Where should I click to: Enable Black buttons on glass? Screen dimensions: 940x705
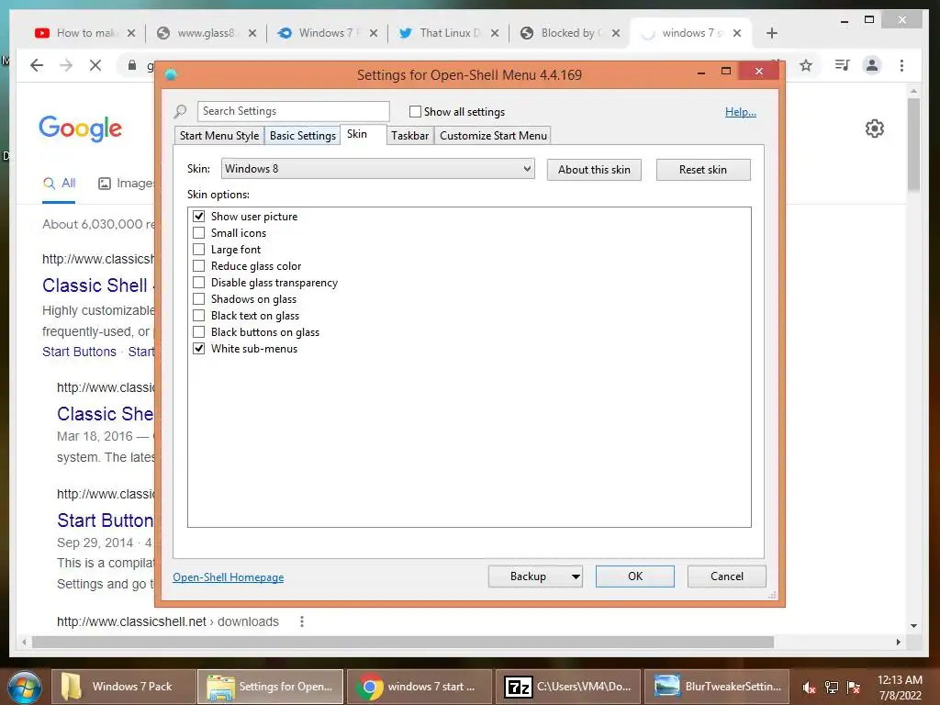coord(199,331)
